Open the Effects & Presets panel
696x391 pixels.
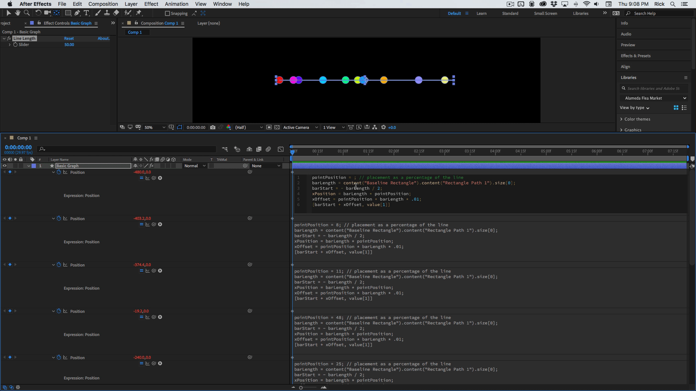(x=635, y=56)
